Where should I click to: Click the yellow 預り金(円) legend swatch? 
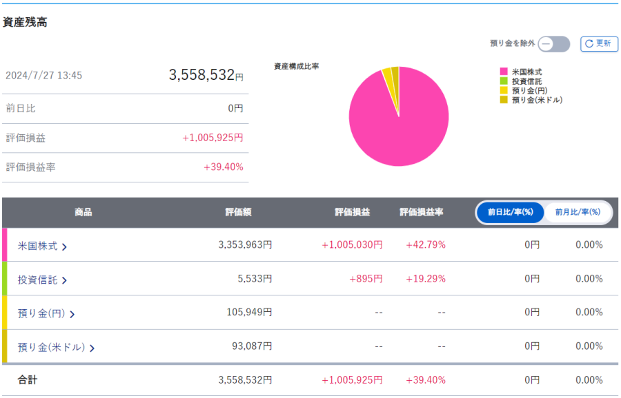pos(504,90)
